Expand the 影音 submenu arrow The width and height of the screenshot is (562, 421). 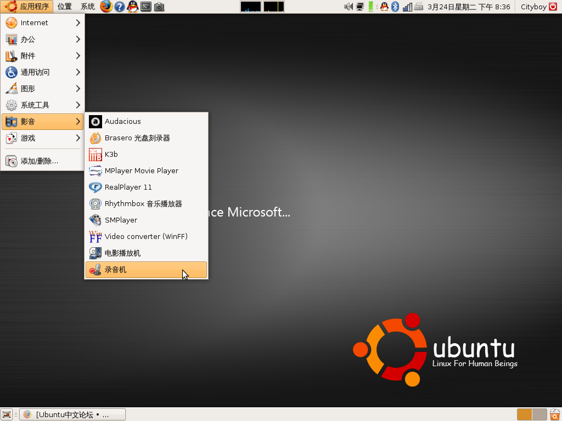click(78, 122)
